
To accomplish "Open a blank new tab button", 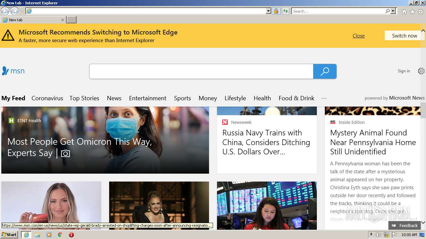I will pos(71,20).
